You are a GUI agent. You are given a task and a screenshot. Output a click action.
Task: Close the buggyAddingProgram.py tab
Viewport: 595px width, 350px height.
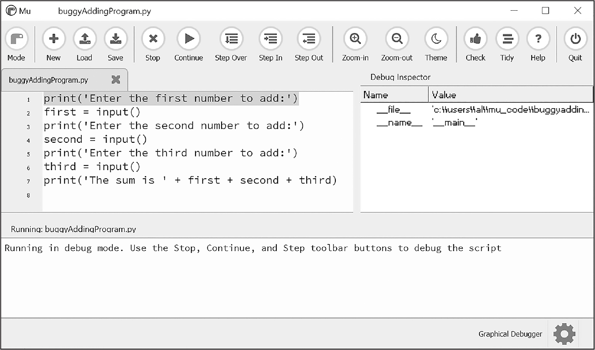point(115,79)
